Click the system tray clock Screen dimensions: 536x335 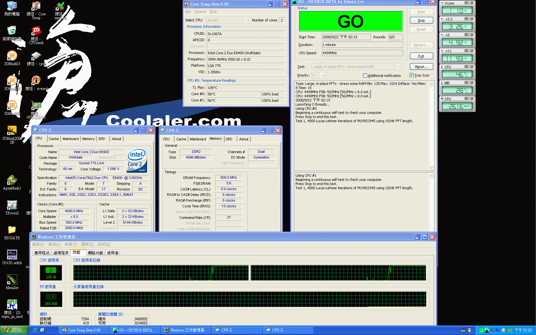click(523, 330)
